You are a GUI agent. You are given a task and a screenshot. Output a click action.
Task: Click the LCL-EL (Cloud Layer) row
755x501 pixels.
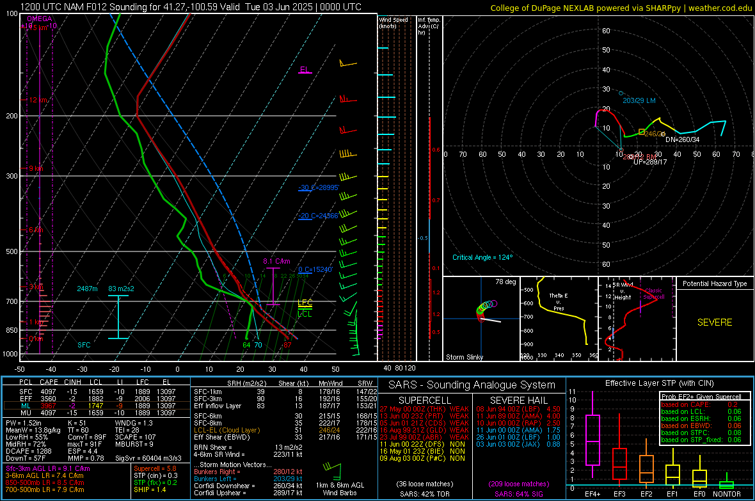(x=286, y=430)
